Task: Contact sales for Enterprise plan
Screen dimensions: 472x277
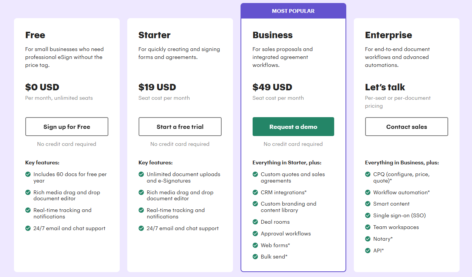Action: pos(407,127)
